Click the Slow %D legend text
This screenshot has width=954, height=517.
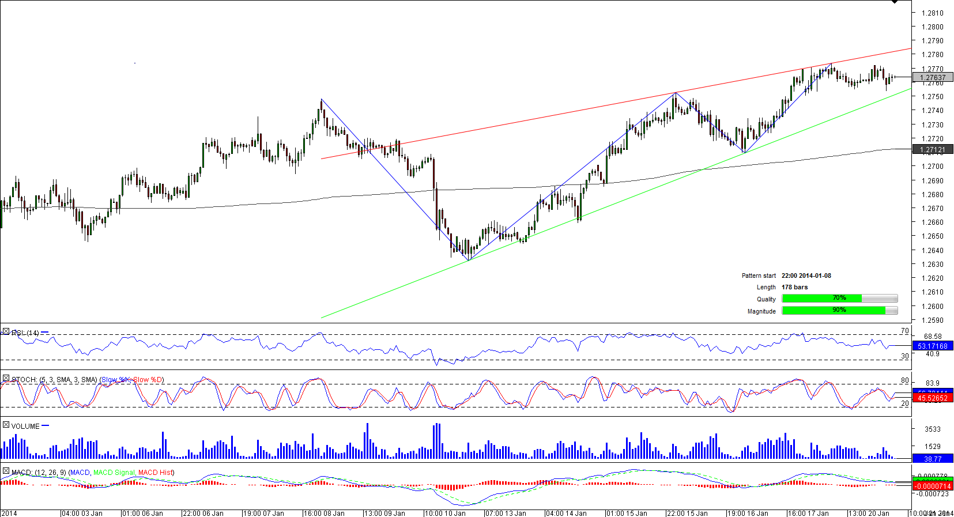(x=148, y=380)
